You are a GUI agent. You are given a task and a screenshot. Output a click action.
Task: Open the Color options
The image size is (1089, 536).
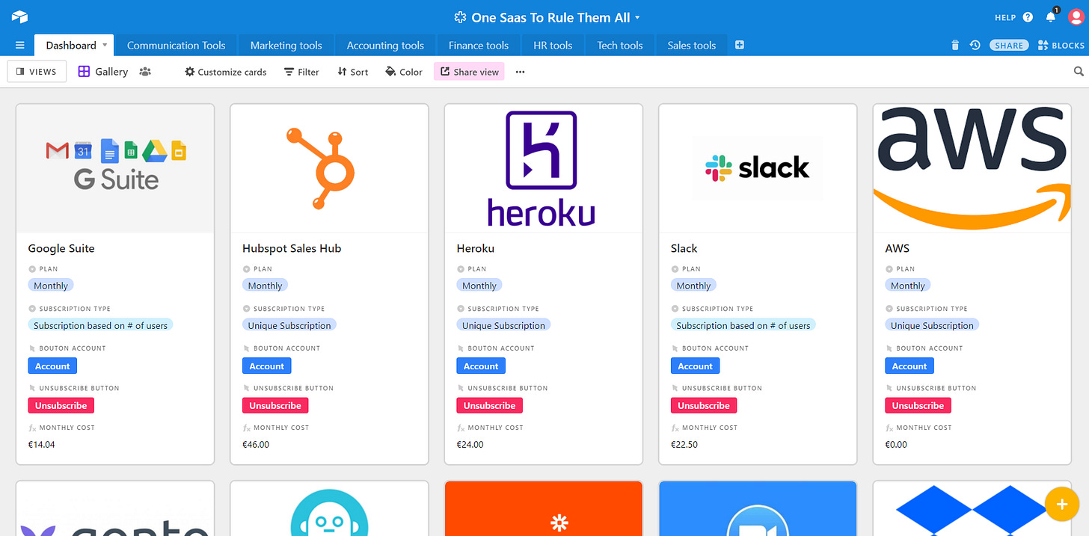pyautogui.click(x=404, y=72)
